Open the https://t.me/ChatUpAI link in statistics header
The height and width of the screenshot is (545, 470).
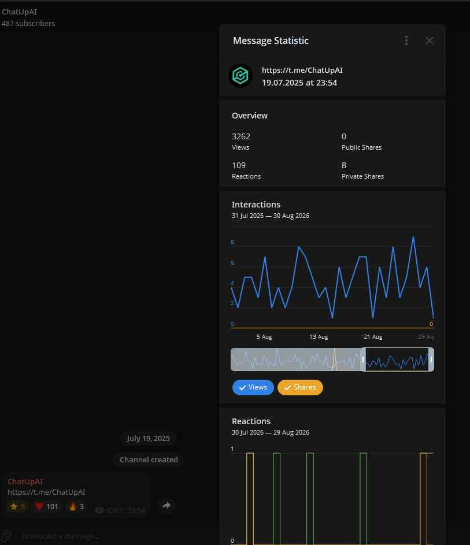coord(302,70)
